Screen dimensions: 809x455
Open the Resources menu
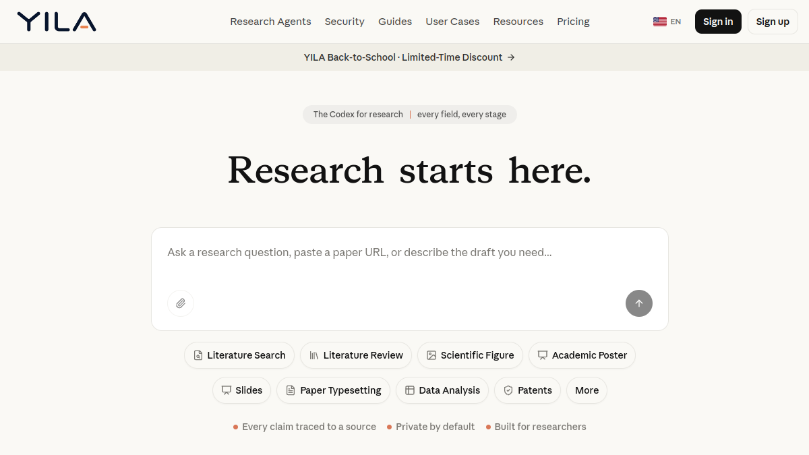(518, 22)
